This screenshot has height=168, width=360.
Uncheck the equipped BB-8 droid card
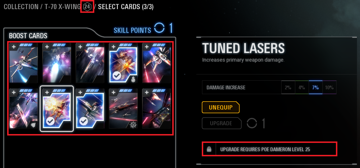click(116, 76)
